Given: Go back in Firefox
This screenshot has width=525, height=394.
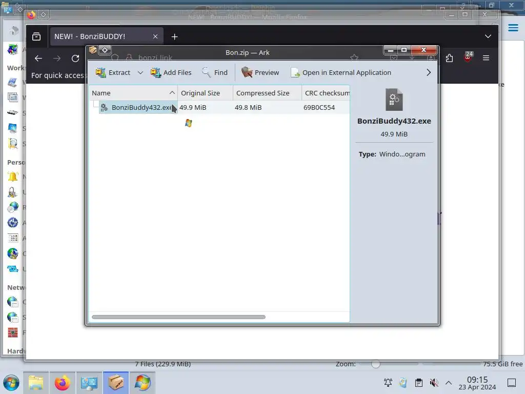Looking at the screenshot, I should coord(38,58).
